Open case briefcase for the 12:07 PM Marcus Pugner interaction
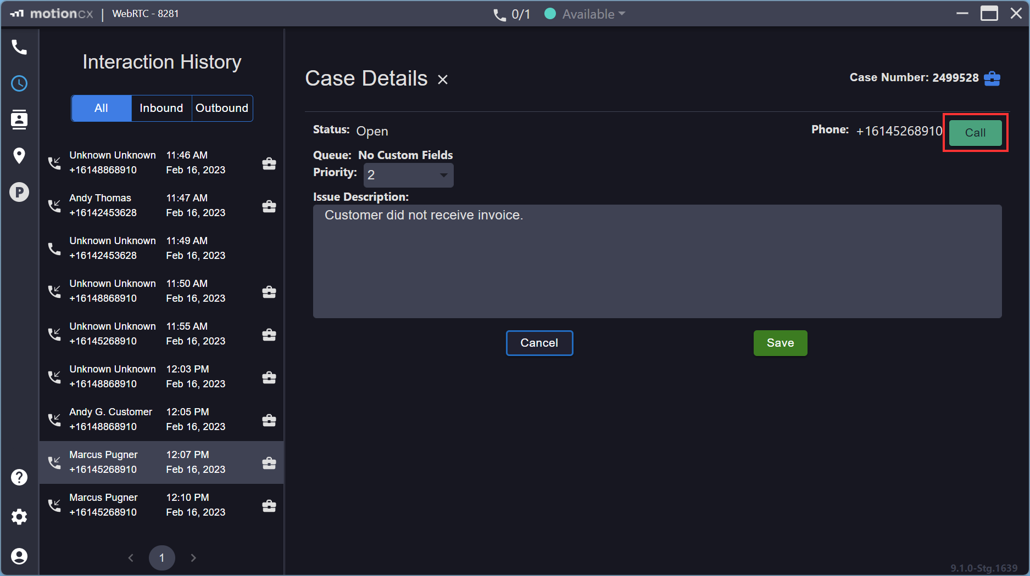1030x576 pixels. (x=269, y=463)
